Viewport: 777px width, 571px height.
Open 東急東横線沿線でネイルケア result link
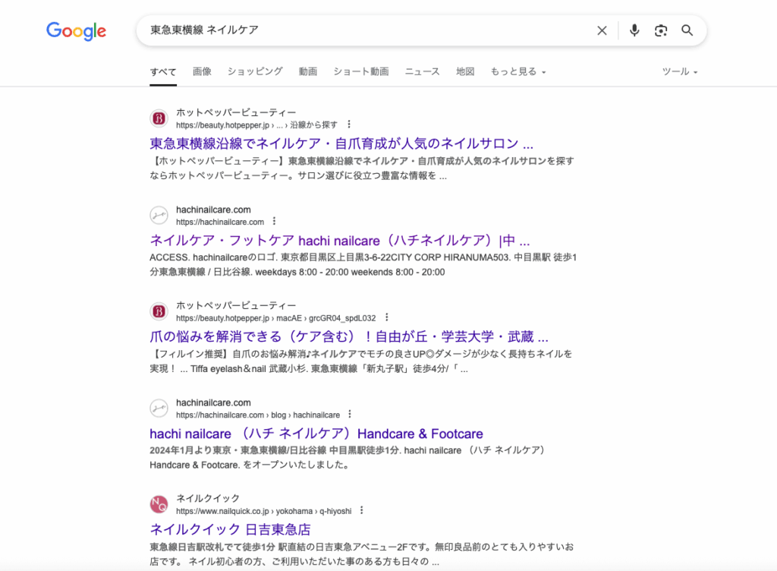[x=341, y=144]
